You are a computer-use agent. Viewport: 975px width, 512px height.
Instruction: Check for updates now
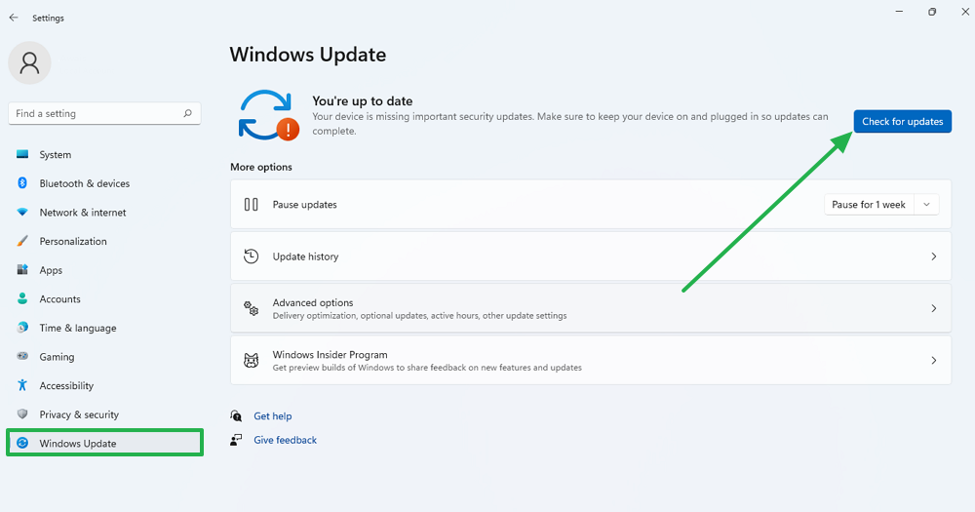tap(902, 121)
